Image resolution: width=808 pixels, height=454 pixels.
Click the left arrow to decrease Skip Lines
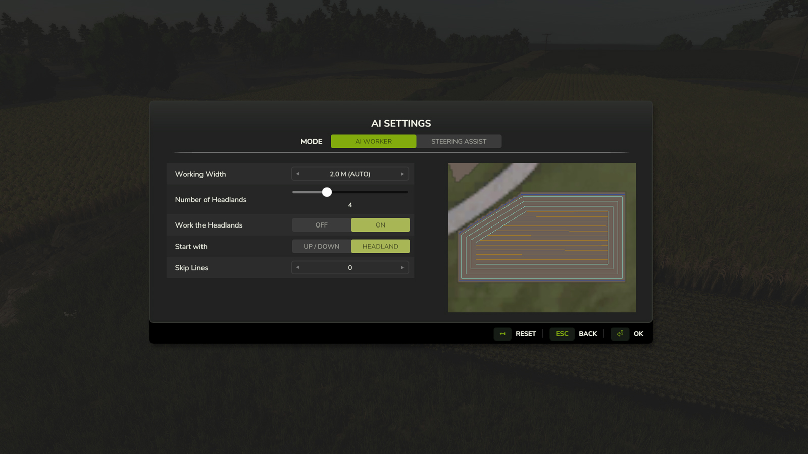click(297, 267)
